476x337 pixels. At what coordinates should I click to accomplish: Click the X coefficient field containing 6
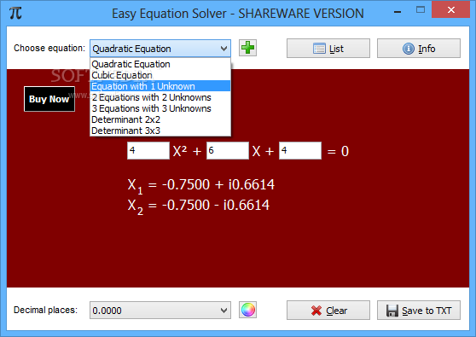pyautogui.click(x=228, y=151)
